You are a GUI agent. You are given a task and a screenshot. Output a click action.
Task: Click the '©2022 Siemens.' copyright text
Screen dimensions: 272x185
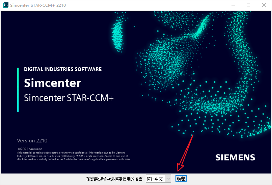tap(31, 149)
